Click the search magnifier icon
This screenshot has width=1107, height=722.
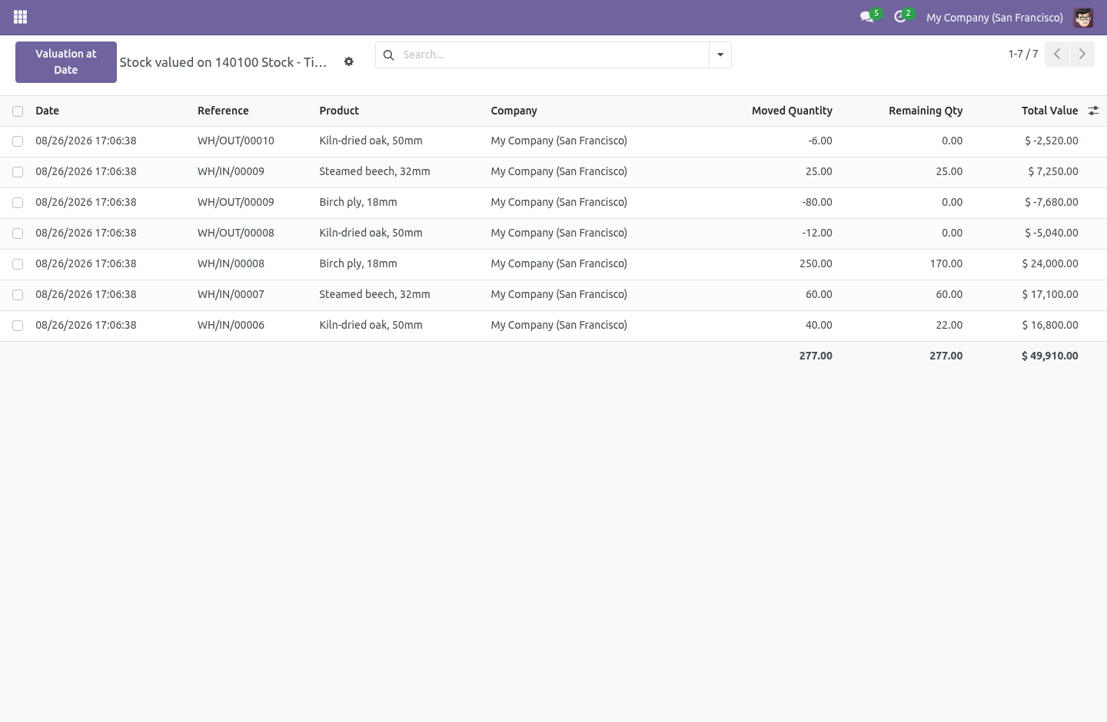click(x=389, y=55)
